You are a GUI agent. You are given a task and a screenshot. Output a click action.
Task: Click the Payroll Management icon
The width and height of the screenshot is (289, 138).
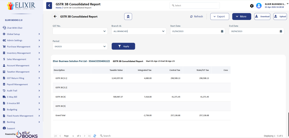coord(4,84)
